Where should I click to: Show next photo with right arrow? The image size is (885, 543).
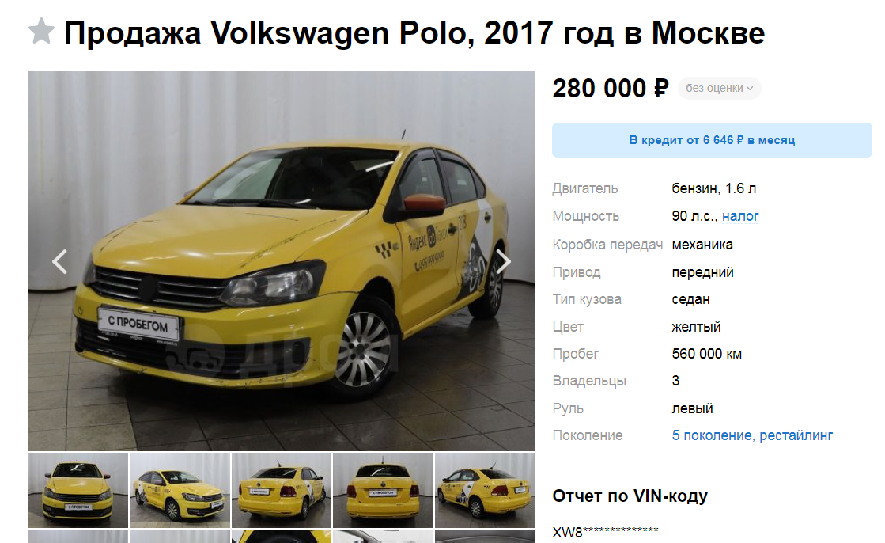point(503,261)
